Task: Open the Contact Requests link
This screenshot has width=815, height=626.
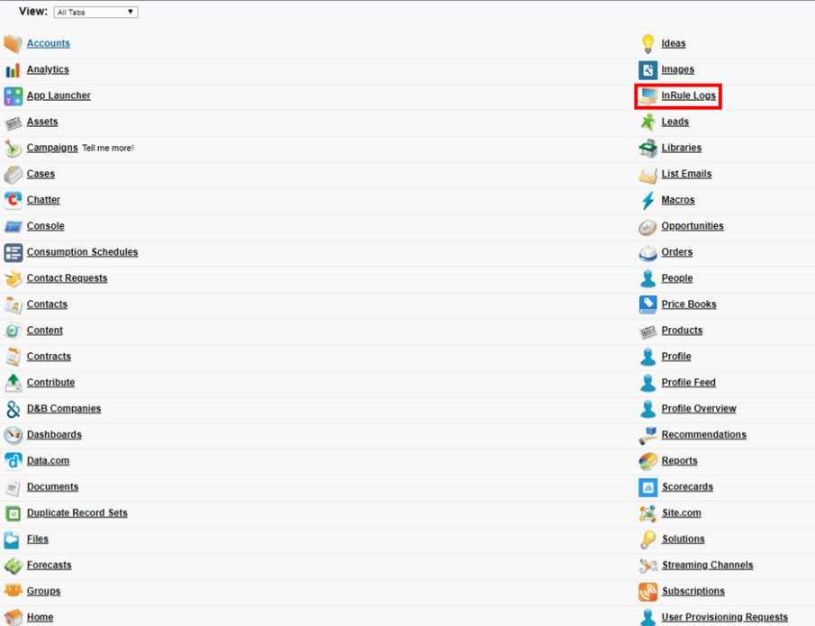Action: pyautogui.click(x=67, y=278)
